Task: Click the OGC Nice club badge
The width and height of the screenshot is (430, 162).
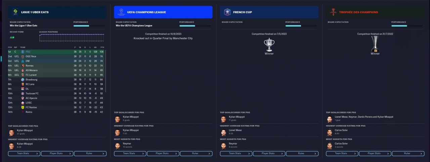Action: coord(23,56)
